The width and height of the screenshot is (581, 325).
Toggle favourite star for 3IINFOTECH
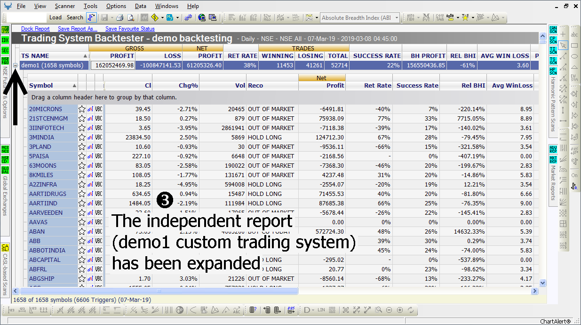coord(82,128)
